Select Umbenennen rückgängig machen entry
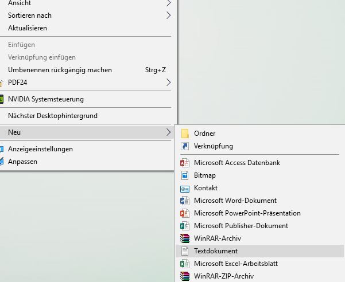The image size is (345, 282). coord(60,70)
